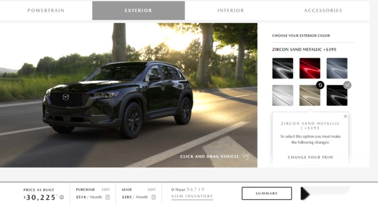The width and height of the screenshot is (378, 204).
Task: Edit the purchase payment terms
Action: 106,189
